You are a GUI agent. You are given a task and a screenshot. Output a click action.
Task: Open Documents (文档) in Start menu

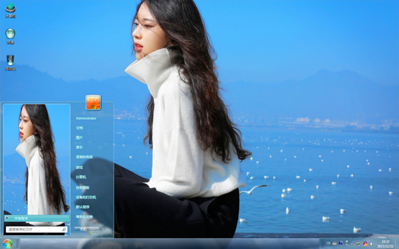point(79,127)
